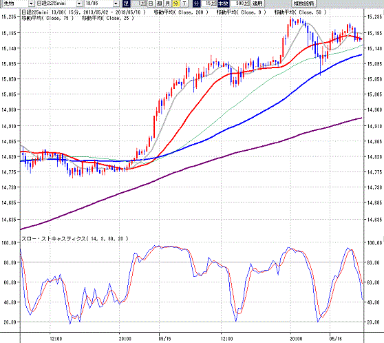
Task: Click the 14,910 price label on left axis
Action: point(8,126)
